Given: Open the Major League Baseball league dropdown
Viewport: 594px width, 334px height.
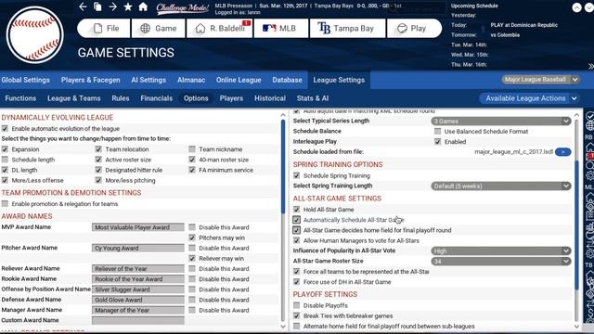Looking at the screenshot, I should click(x=540, y=80).
